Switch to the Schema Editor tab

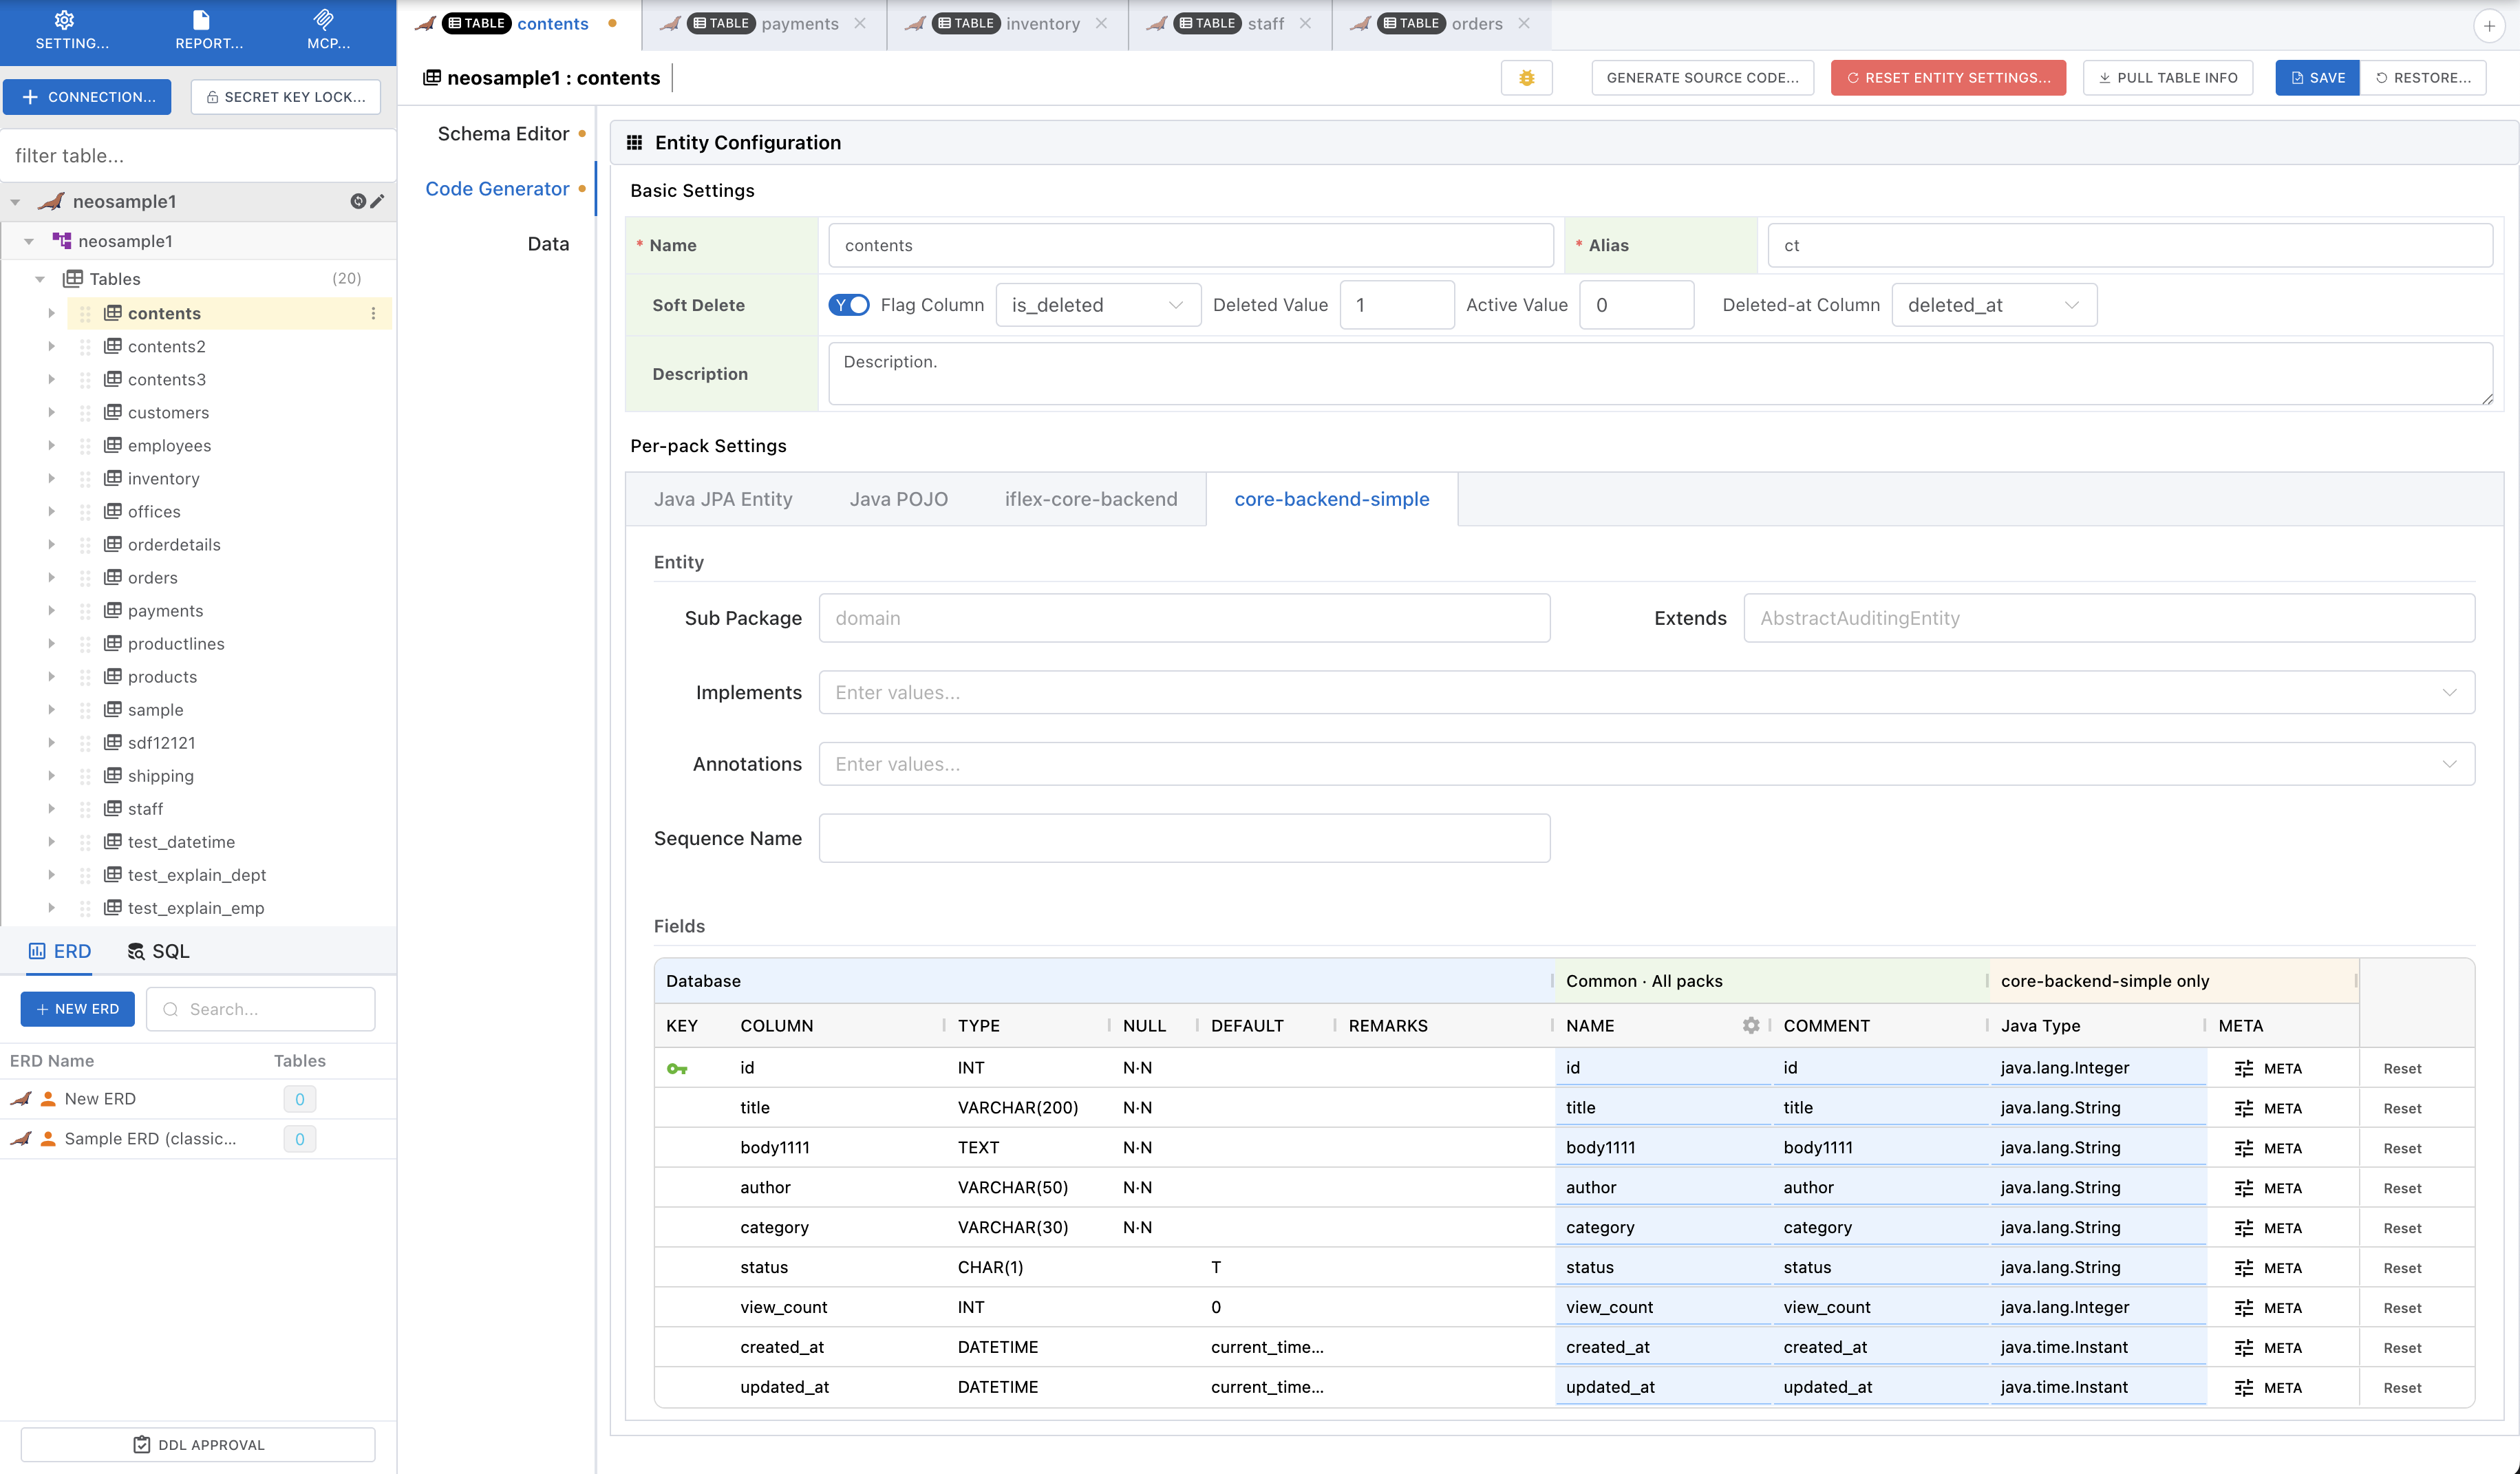click(503, 134)
